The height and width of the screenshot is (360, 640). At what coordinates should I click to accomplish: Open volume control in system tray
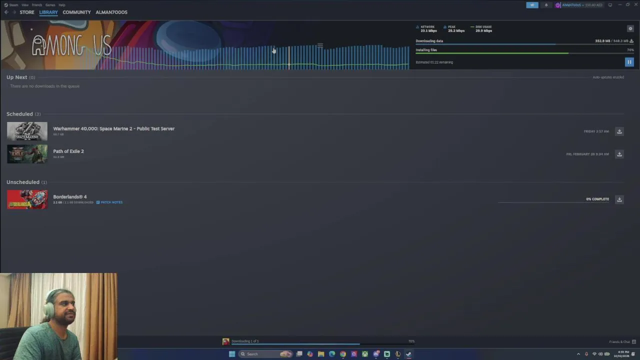click(600, 354)
